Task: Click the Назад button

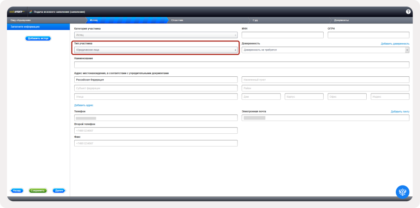Action: [x=17, y=191]
